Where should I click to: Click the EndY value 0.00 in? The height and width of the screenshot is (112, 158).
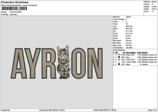[x=128, y=38]
